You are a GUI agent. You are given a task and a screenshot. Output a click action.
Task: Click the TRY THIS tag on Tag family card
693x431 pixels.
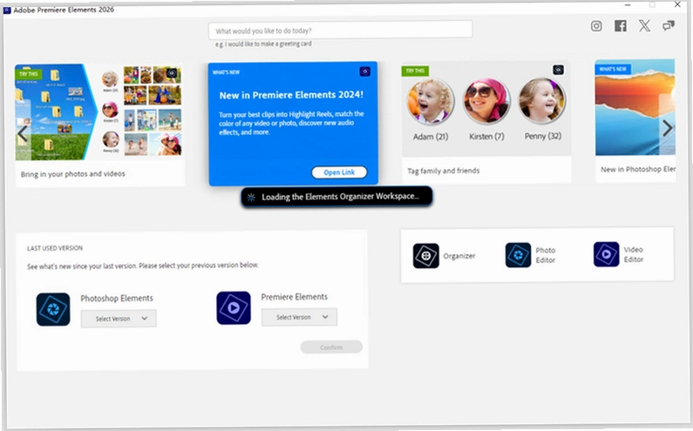[x=415, y=71]
